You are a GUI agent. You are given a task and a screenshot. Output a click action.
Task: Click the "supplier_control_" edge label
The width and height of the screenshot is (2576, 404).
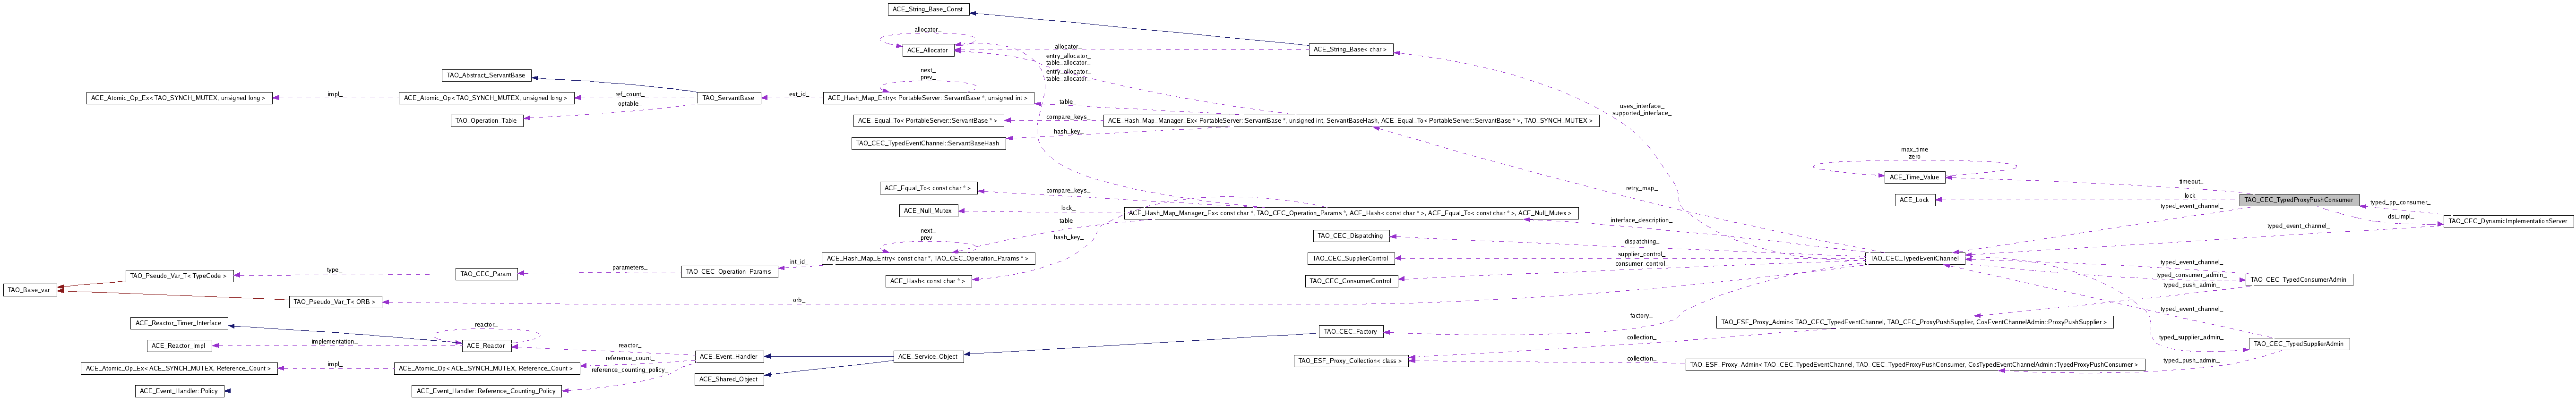[1641, 254]
